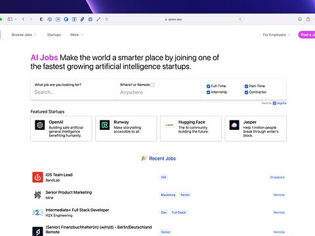Open Intermediate+ Full Stack Developer job
The height and width of the screenshot is (236, 315).
click(x=77, y=210)
